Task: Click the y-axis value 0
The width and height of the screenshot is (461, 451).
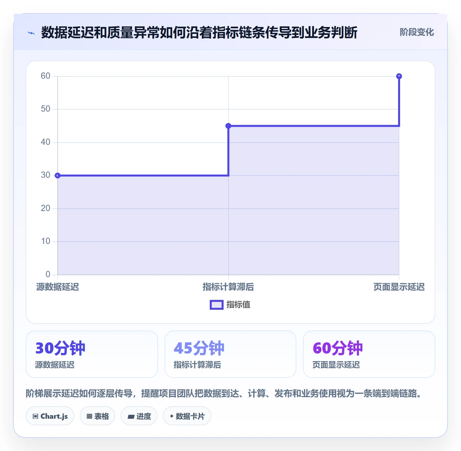Action: tap(48, 274)
